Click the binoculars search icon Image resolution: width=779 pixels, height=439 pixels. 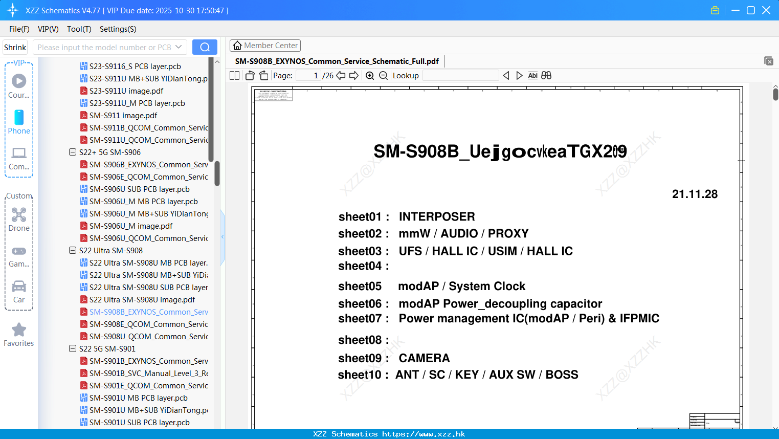(546, 76)
